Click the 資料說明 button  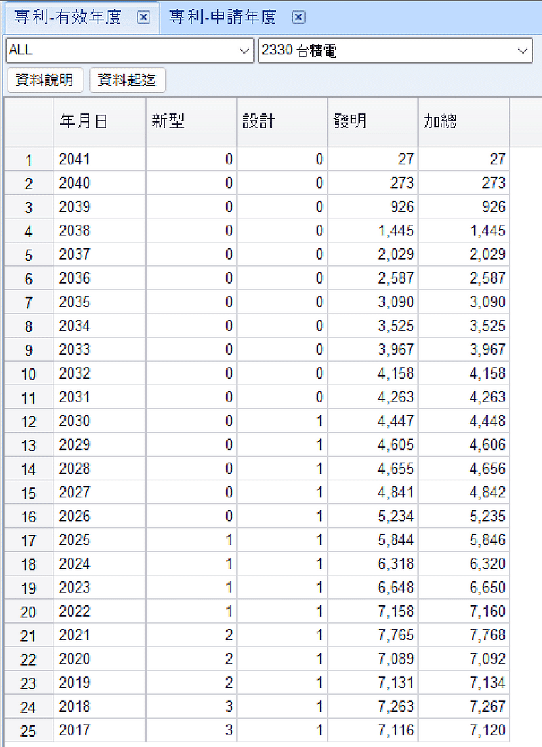click(44, 80)
